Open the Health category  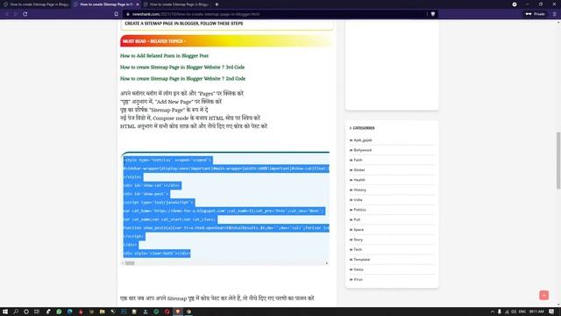pos(359,180)
